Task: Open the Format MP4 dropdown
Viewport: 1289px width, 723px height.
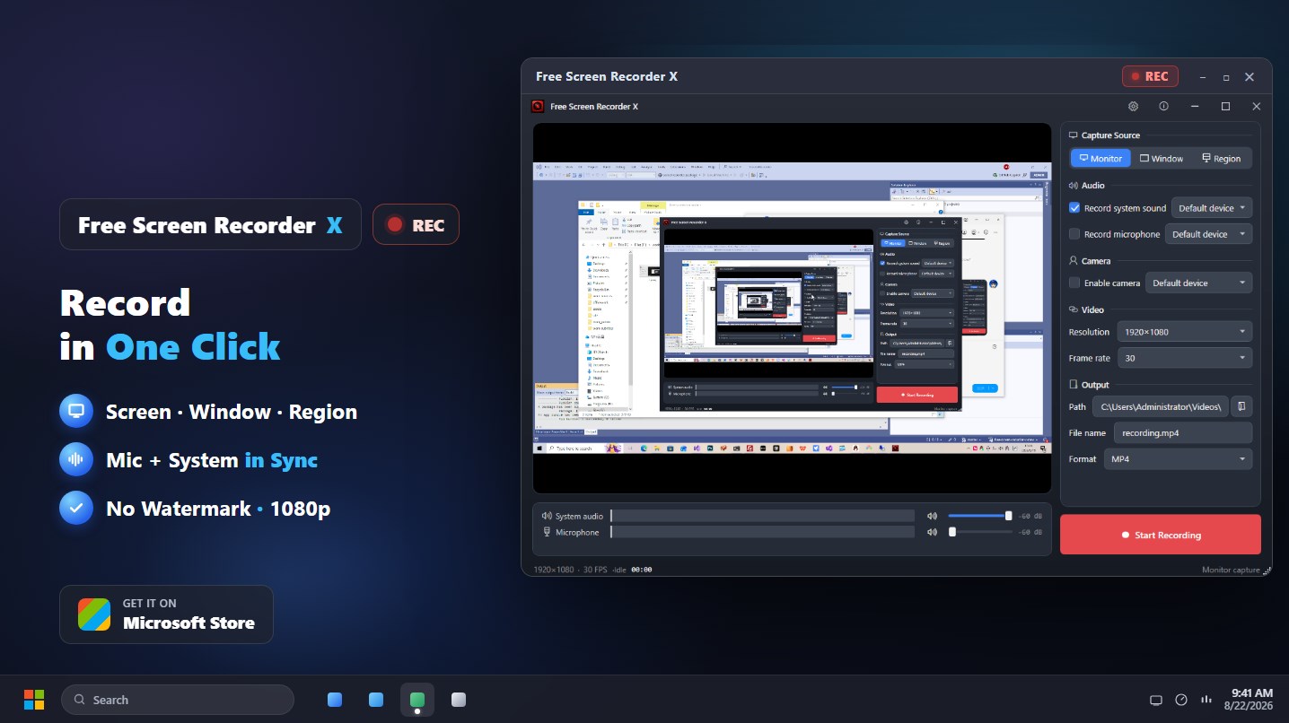Action: (x=1178, y=458)
